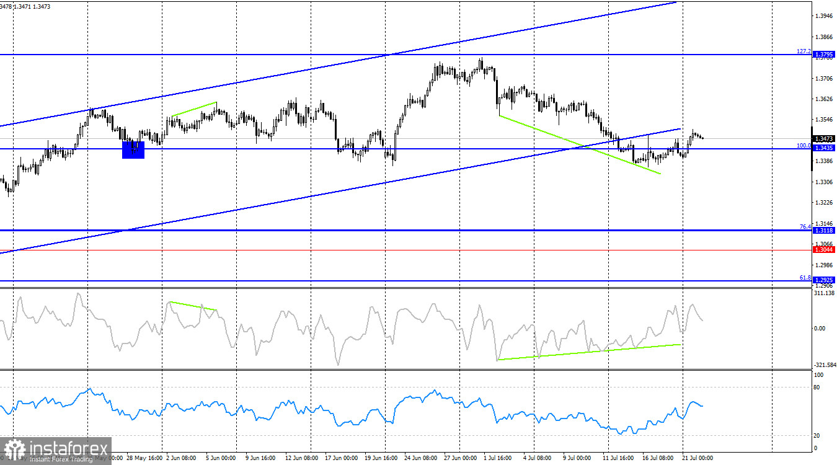Click the 1.3795 price level label

point(825,55)
